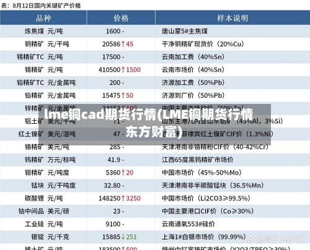This screenshot has height=250, width=310.
Task: Click the 锡精矿TC 元/吨 row label
Action: (40, 57)
